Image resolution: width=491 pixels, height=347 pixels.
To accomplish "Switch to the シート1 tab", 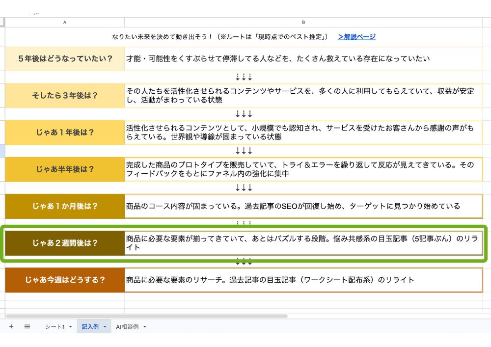I will (55, 327).
